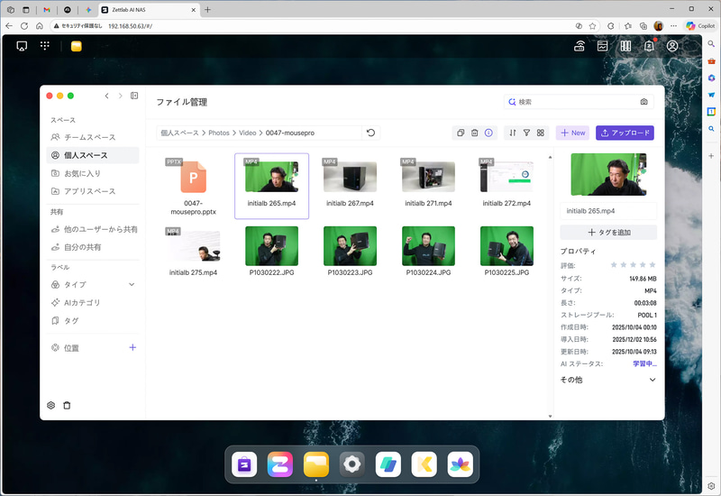Image resolution: width=721 pixels, height=496 pixels.
Task: Open the notifications bell icon
Action: pyautogui.click(x=649, y=46)
